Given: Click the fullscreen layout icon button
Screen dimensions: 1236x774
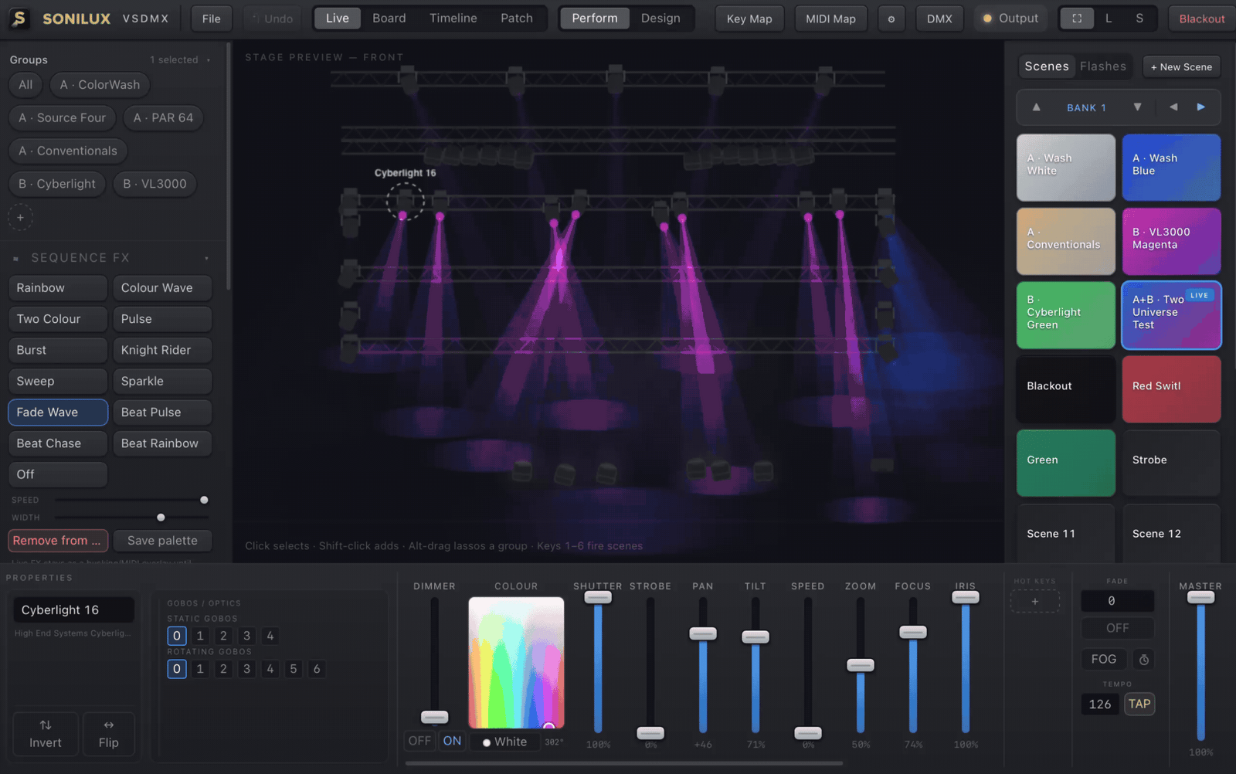Looking at the screenshot, I should pyautogui.click(x=1077, y=19).
